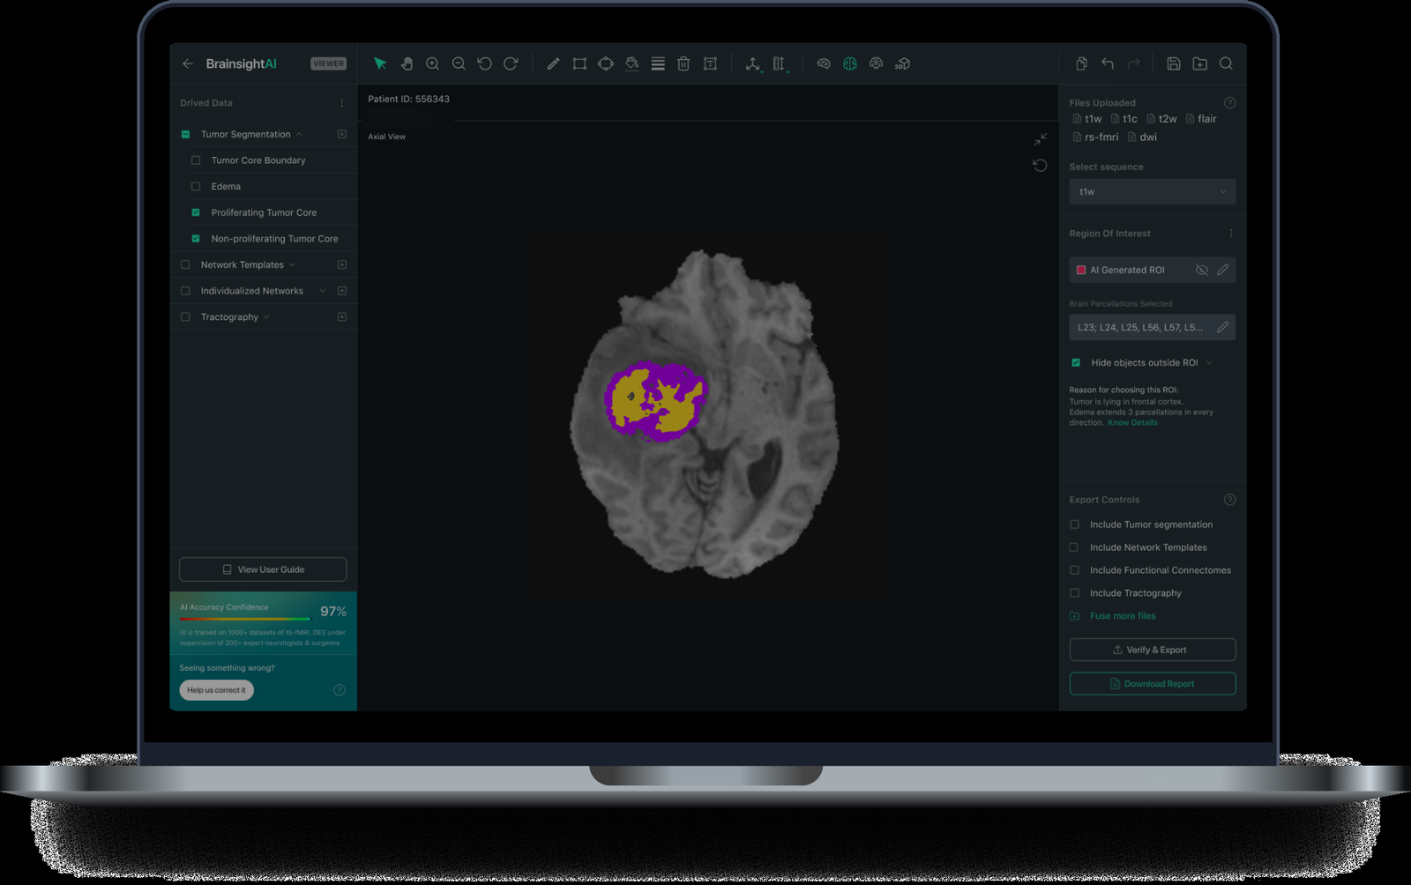Check Include Tumor segmentation
The height and width of the screenshot is (885, 1411).
pyautogui.click(x=1075, y=524)
